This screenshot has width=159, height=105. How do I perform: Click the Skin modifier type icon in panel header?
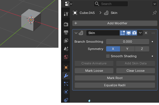(81, 33)
